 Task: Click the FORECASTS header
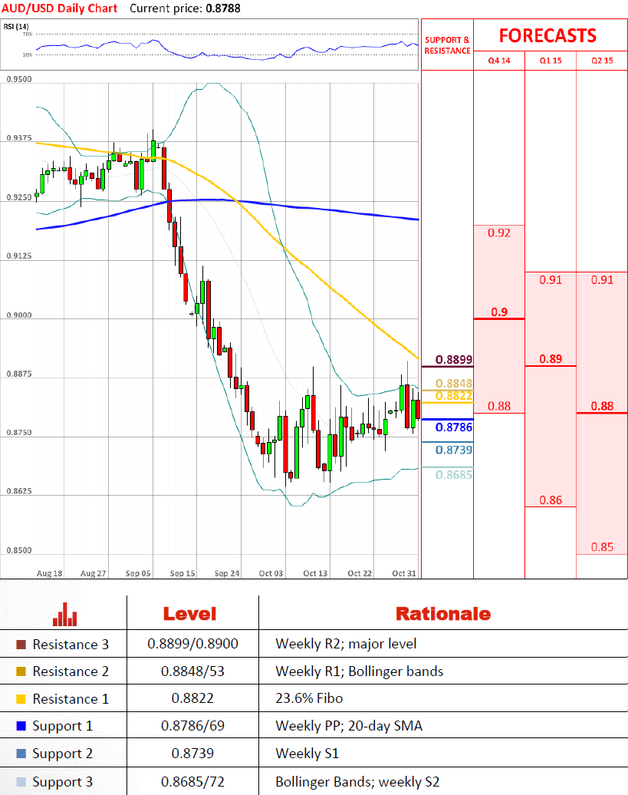(x=547, y=35)
